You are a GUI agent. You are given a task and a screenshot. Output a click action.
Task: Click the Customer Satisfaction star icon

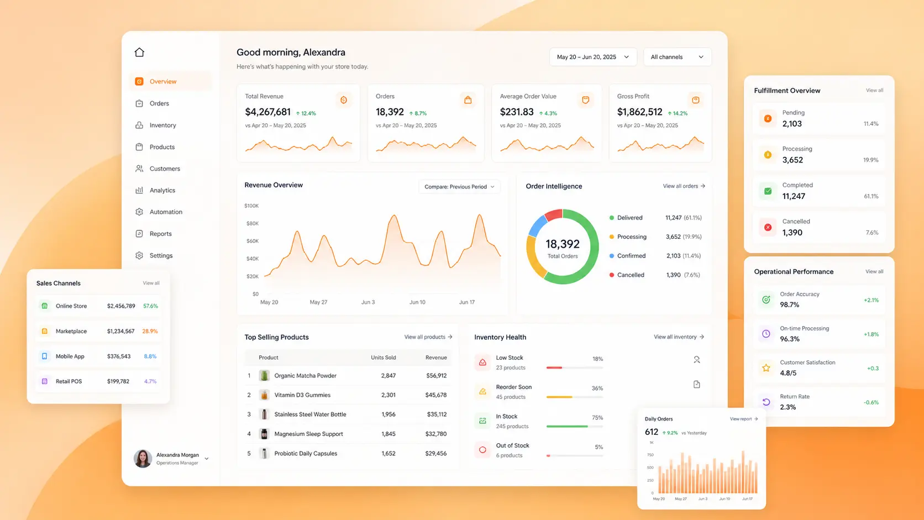tap(766, 367)
